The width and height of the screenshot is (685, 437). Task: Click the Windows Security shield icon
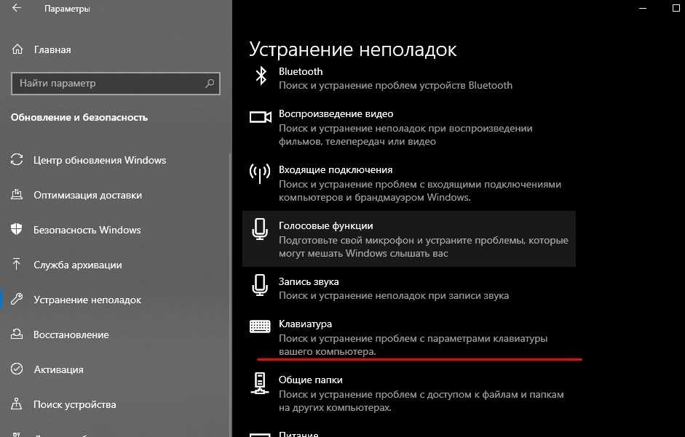[17, 230]
